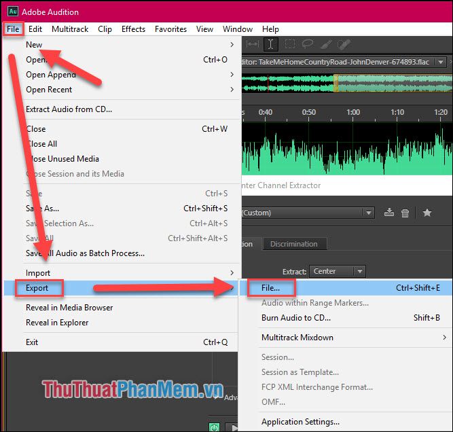Viewport: 453px width, 432px height.
Task: Toggle the green effect power button
Action: [x=214, y=427]
